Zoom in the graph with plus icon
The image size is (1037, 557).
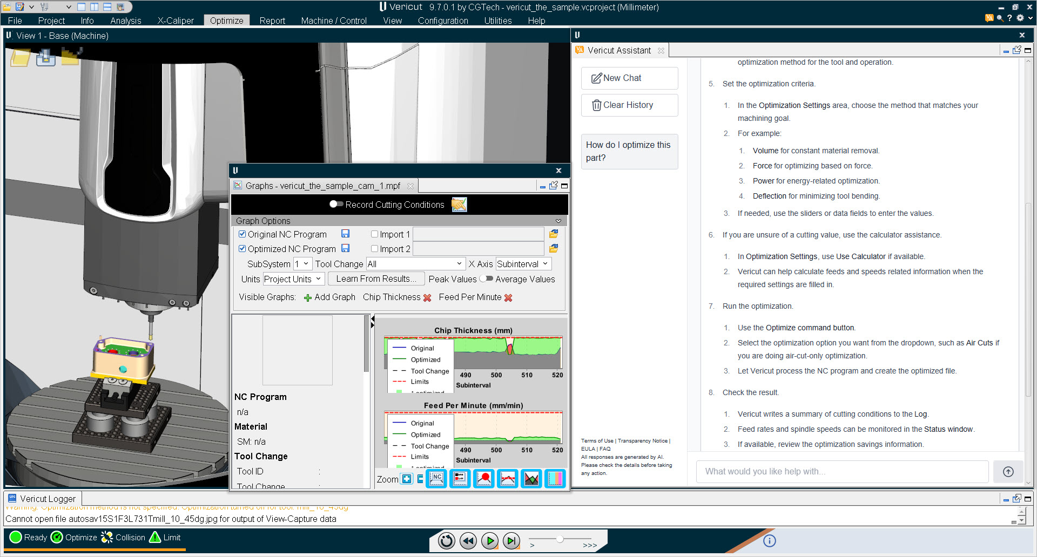407,479
